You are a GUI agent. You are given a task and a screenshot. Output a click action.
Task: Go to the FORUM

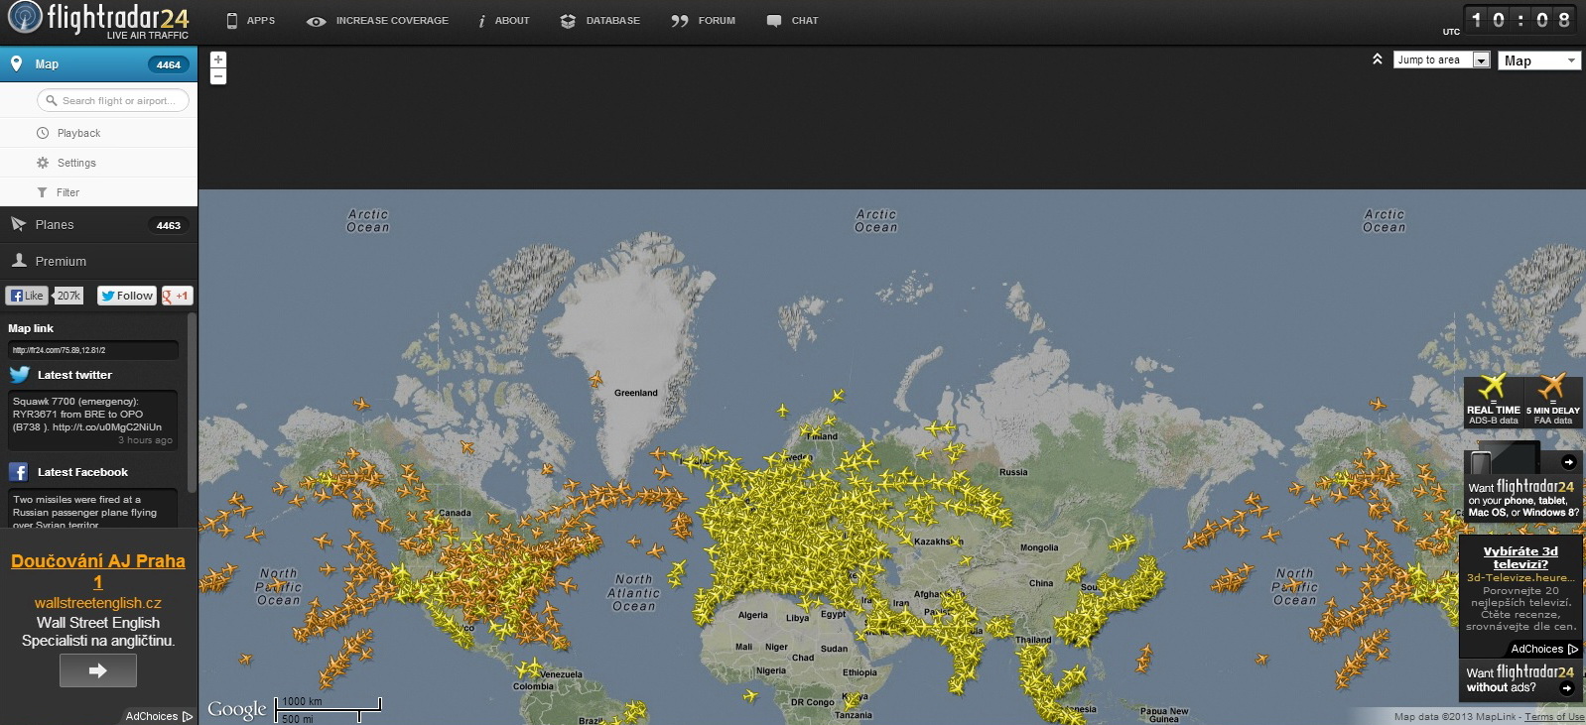pos(703,21)
